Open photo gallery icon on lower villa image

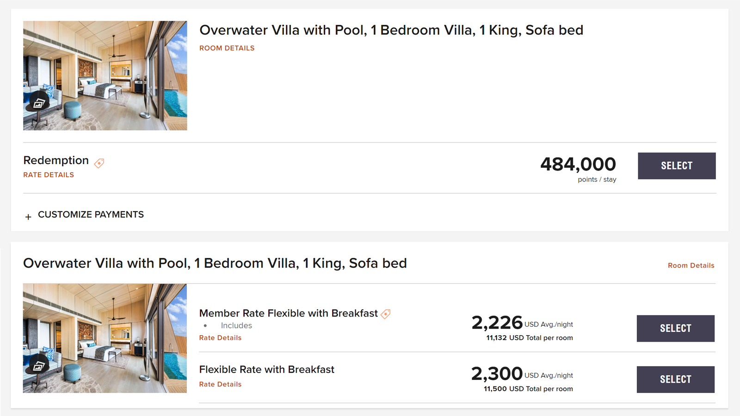coord(39,366)
